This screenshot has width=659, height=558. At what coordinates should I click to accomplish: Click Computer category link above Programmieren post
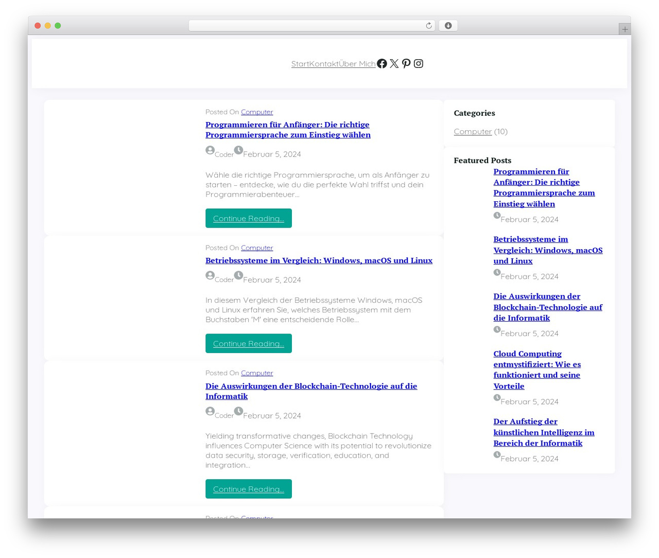tap(257, 112)
